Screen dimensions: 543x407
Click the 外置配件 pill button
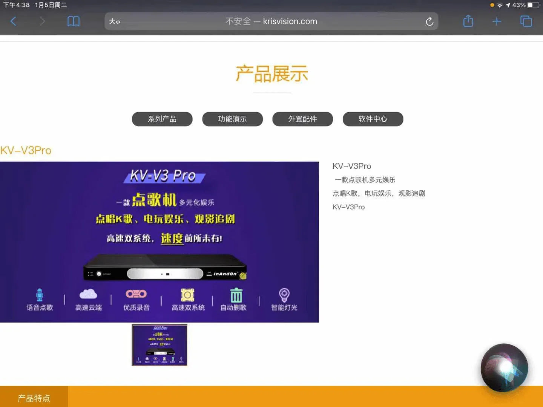[302, 119]
